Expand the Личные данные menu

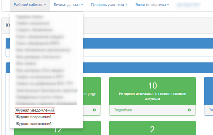pos(68,5)
